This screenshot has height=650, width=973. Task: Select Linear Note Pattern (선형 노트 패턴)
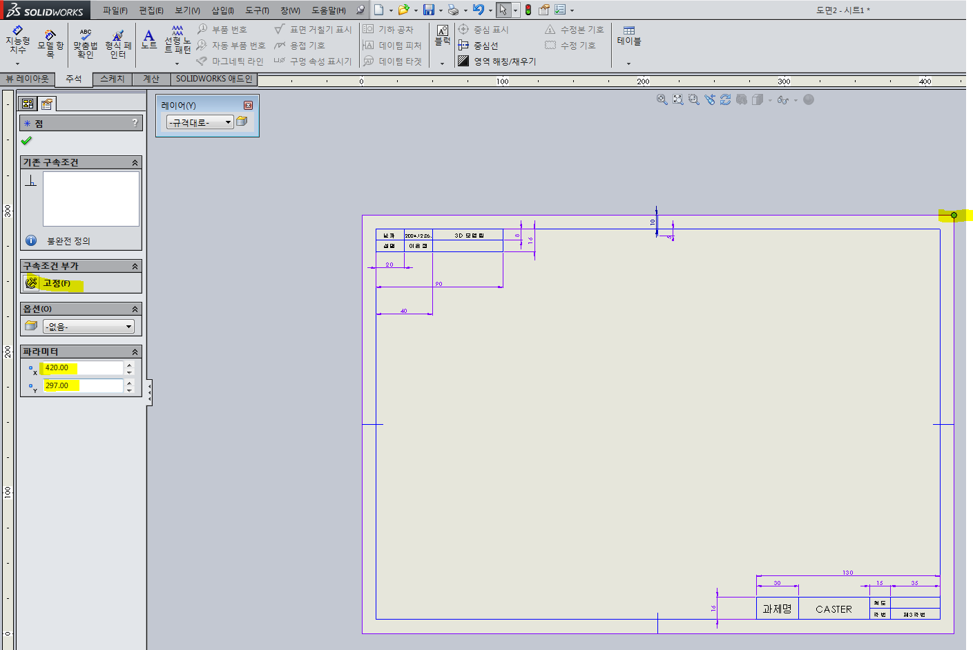coord(177,41)
